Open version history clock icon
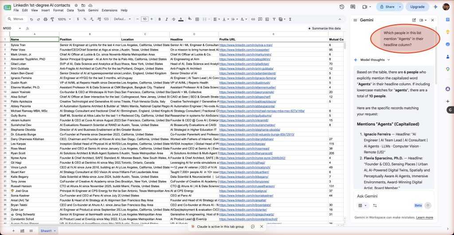Viewport: 454px width, 235px height. 342,7
